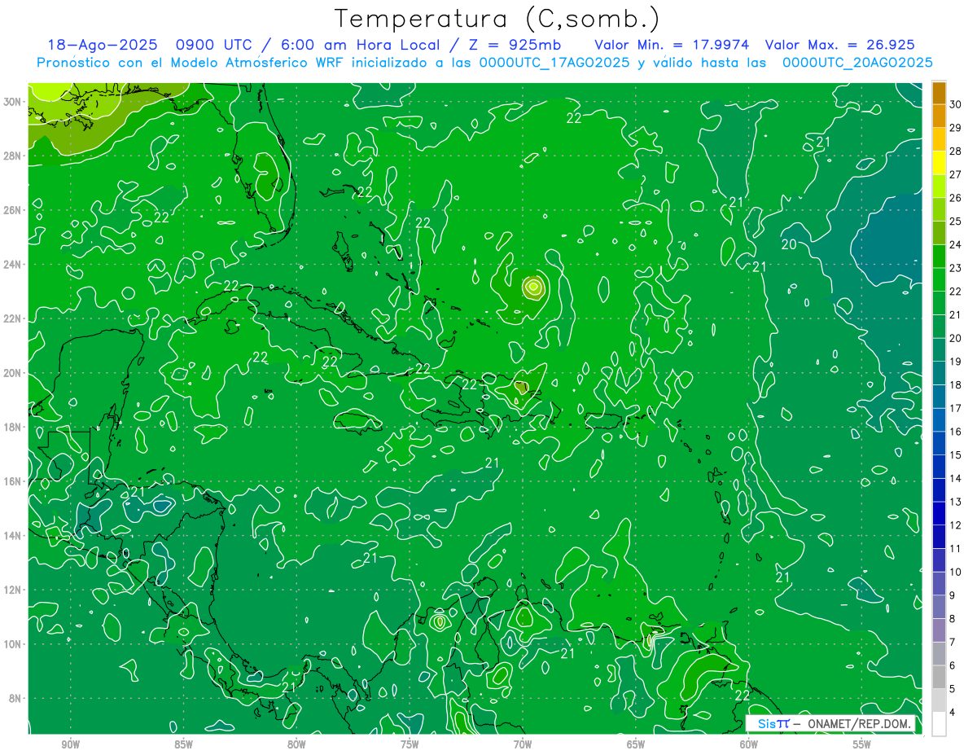Click the yellow swatch between 27 and 28
The width and height of the screenshot is (977, 755).
(x=939, y=163)
